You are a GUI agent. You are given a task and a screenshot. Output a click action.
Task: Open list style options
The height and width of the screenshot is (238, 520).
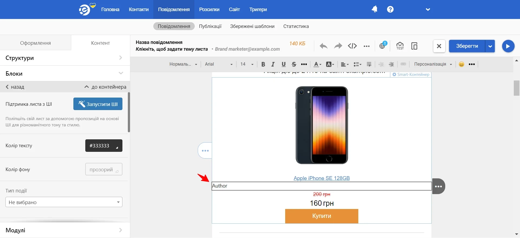(357, 64)
